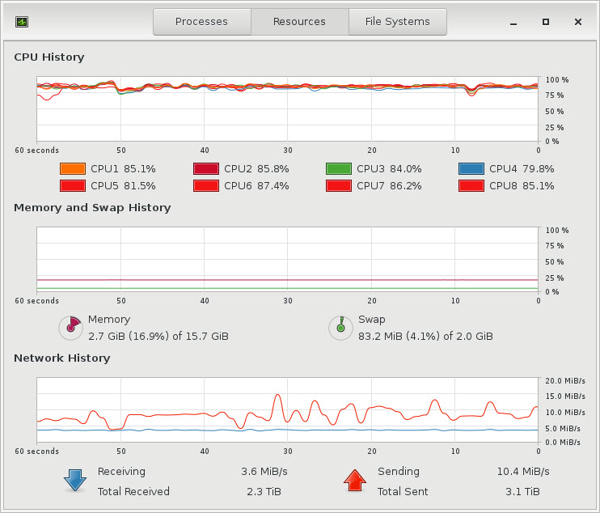Click the CPU6 87.4% label
The image size is (600, 513).
coord(256,185)
